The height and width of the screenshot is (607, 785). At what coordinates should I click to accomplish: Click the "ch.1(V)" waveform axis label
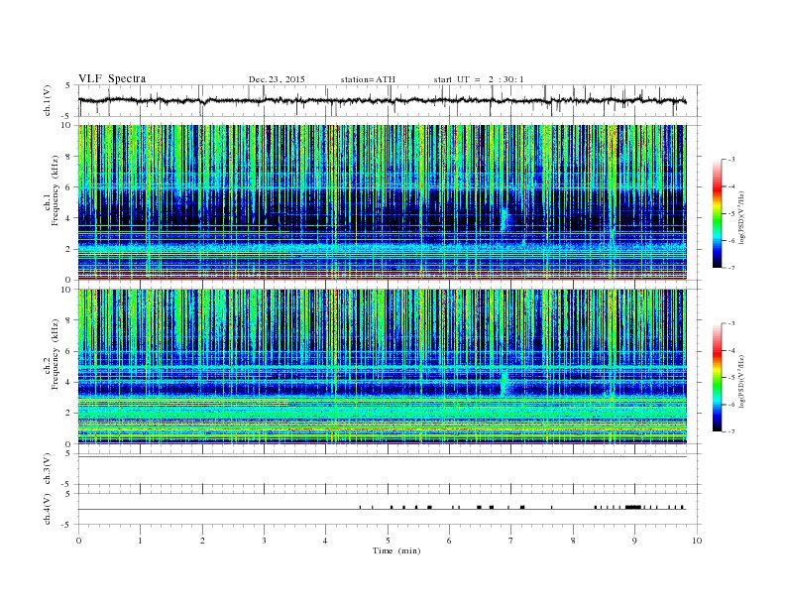(x=48, y=100)
